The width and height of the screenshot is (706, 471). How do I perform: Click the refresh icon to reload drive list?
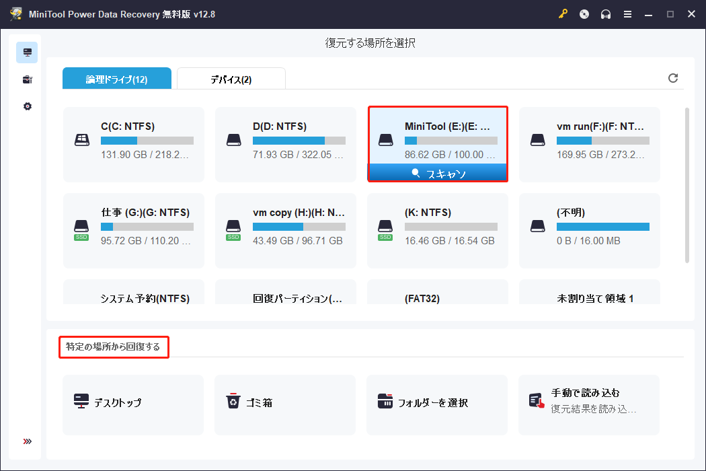click(x=673, y=78)
